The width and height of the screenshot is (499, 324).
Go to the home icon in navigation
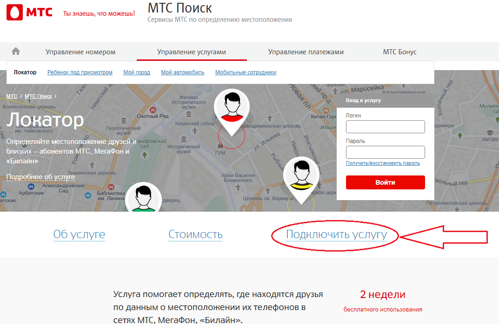pyautogui.click(x=16, y=51)
